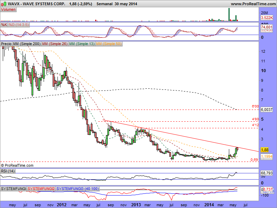Select MM (Simple 50) moving average label

109,44
